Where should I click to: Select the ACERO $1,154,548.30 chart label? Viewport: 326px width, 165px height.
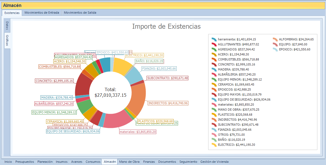pos(69,61)
